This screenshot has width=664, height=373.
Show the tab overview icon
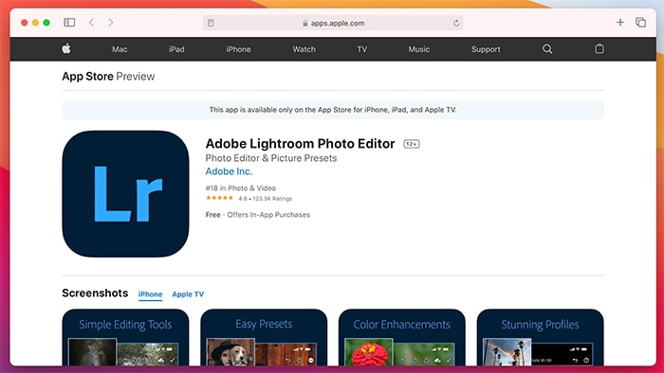pyautogui.click(x=640, y=23)
